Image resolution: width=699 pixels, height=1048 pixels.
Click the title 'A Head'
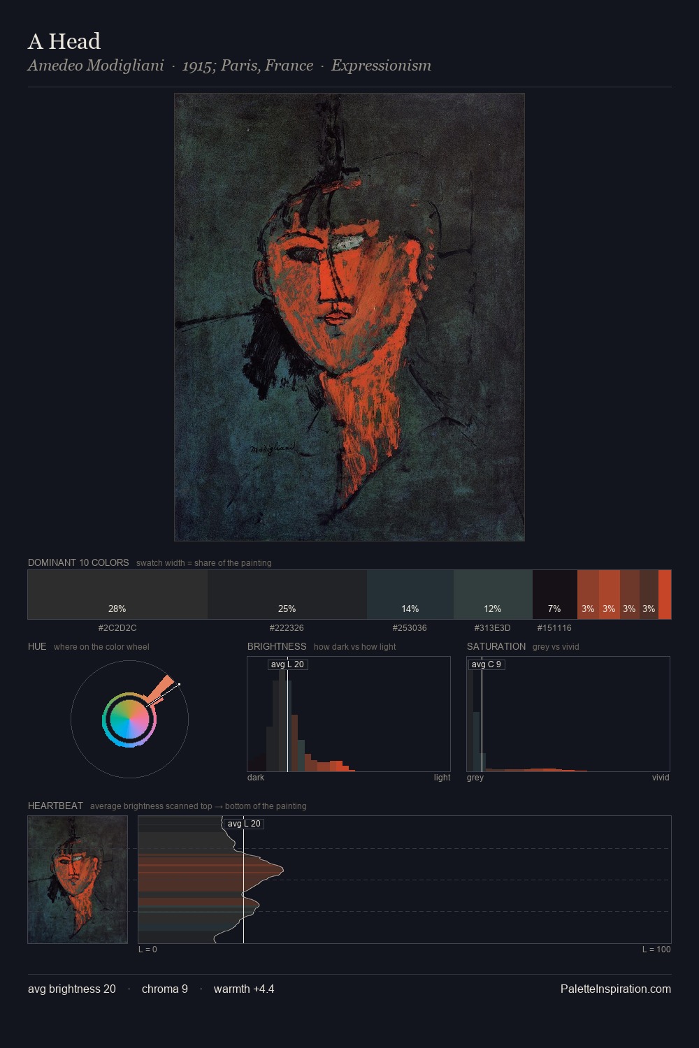(x=64, y=42)
